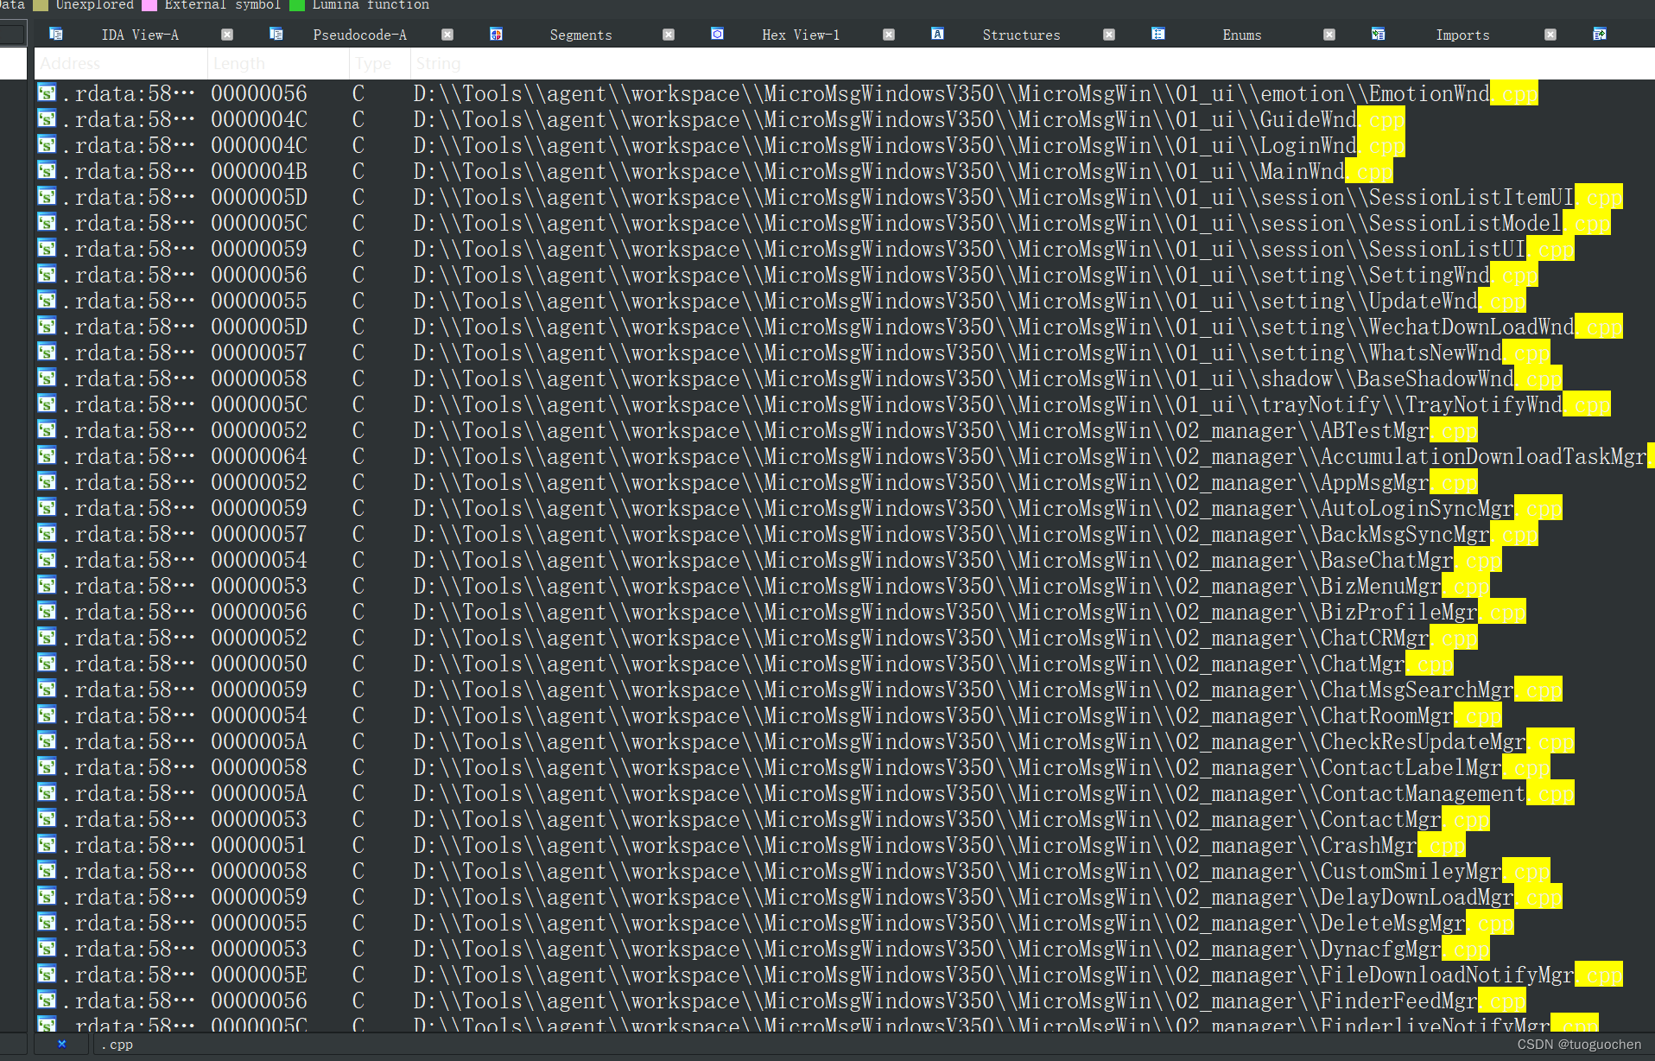
Task: Click the string icon of WhatsNewWnd.cpp row
Action: point(47,353)
